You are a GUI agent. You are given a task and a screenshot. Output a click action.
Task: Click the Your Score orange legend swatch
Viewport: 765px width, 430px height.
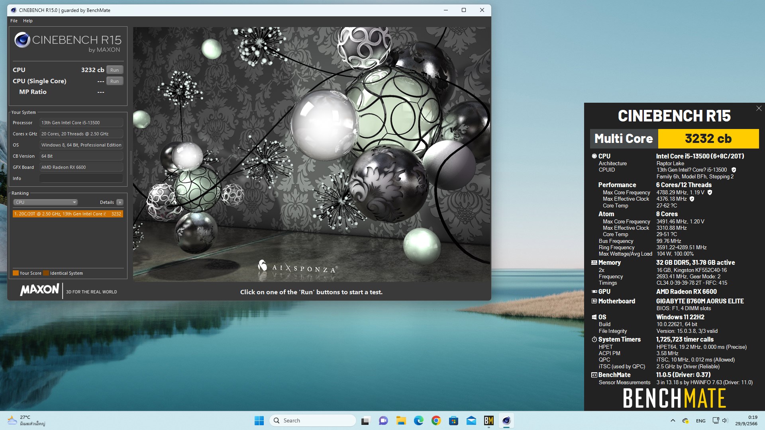[16, 273]
